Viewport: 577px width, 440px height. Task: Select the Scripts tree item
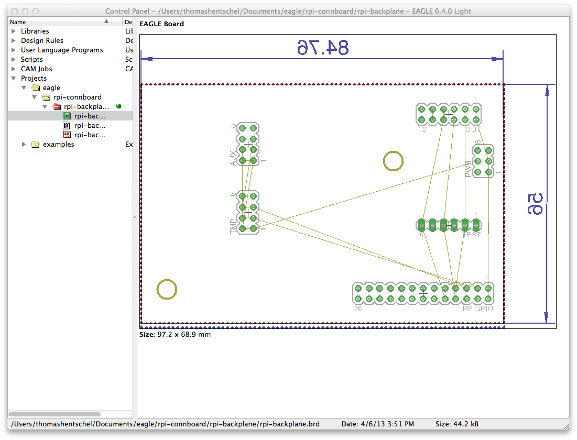pos(31,59)
